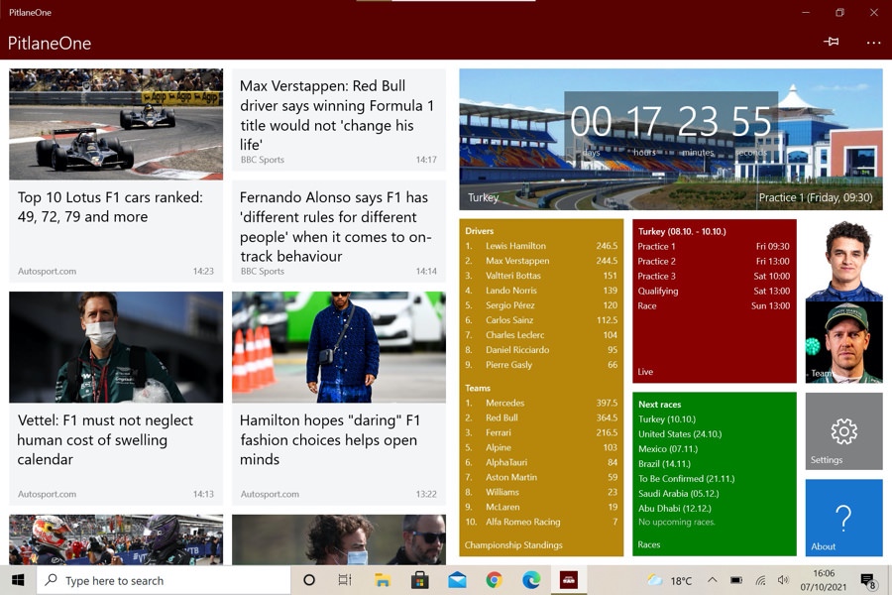Select Carlos Sainz in drivers standings
Viewport: 892px width, 595px height.
[541, 320]
